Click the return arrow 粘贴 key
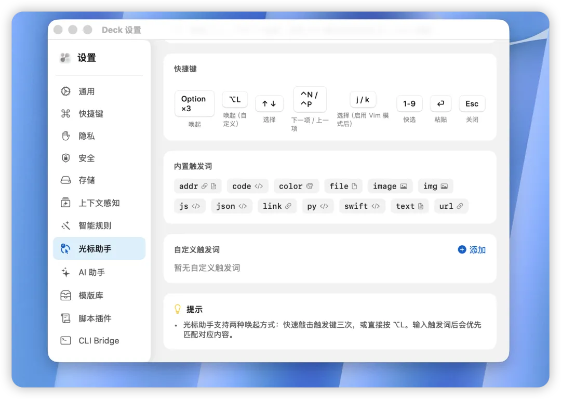The width and height of the screenshot is (561, 399). [x=440, y=103]
